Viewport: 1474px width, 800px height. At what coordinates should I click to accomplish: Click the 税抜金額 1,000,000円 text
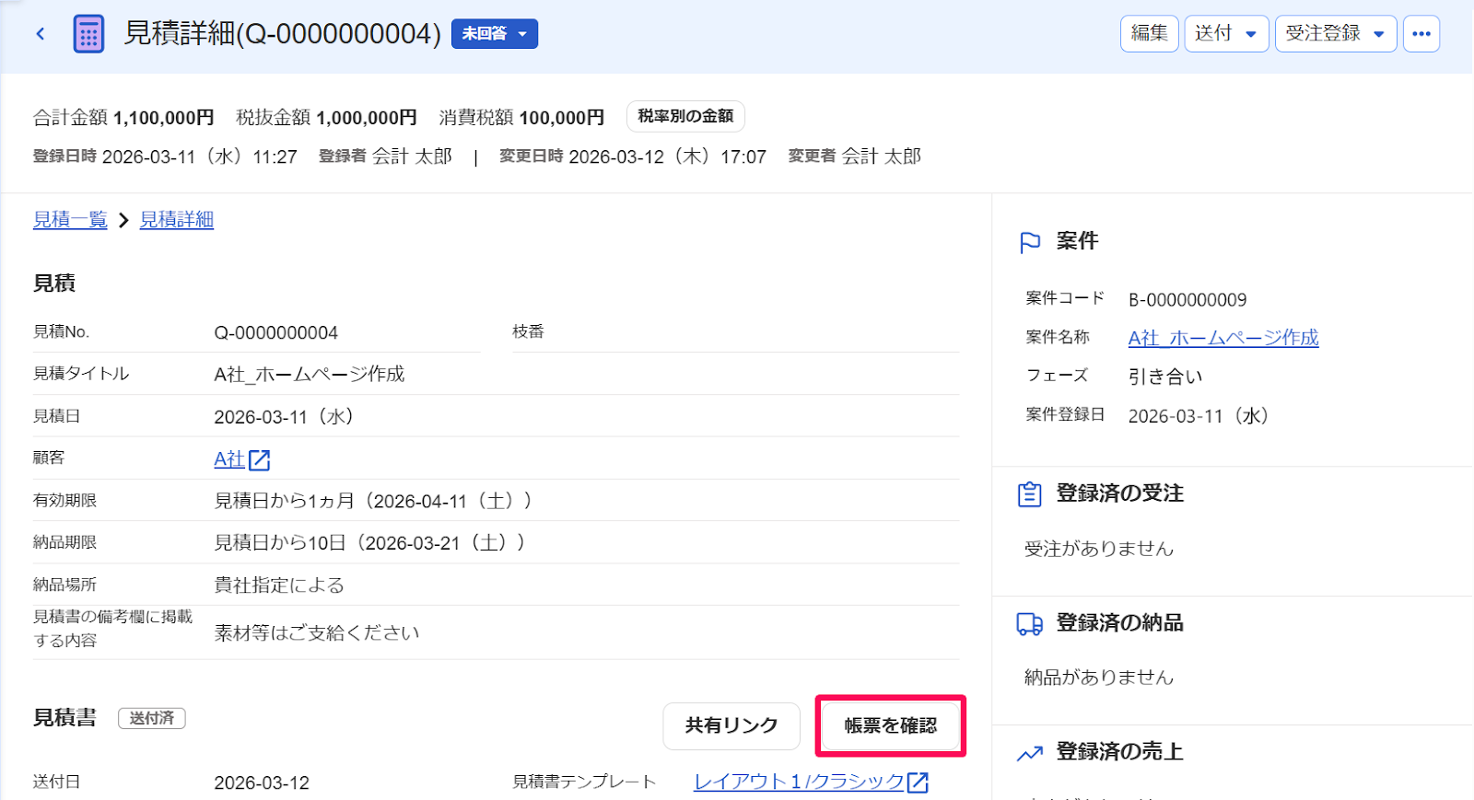326,118
